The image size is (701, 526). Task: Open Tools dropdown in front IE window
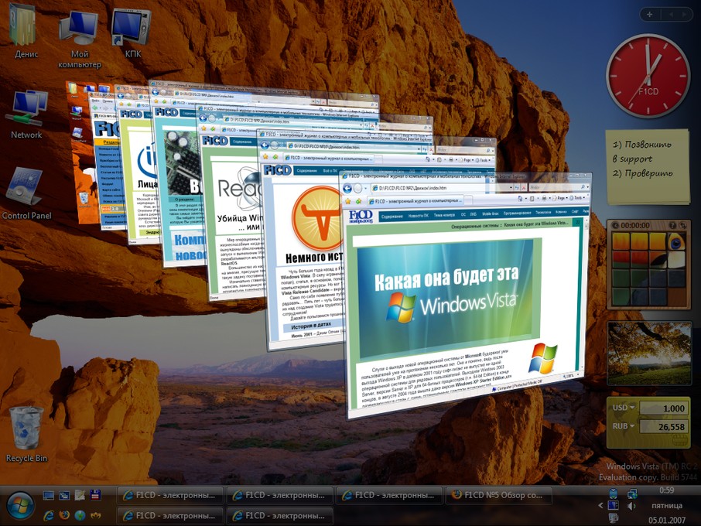tap(578, 197)
